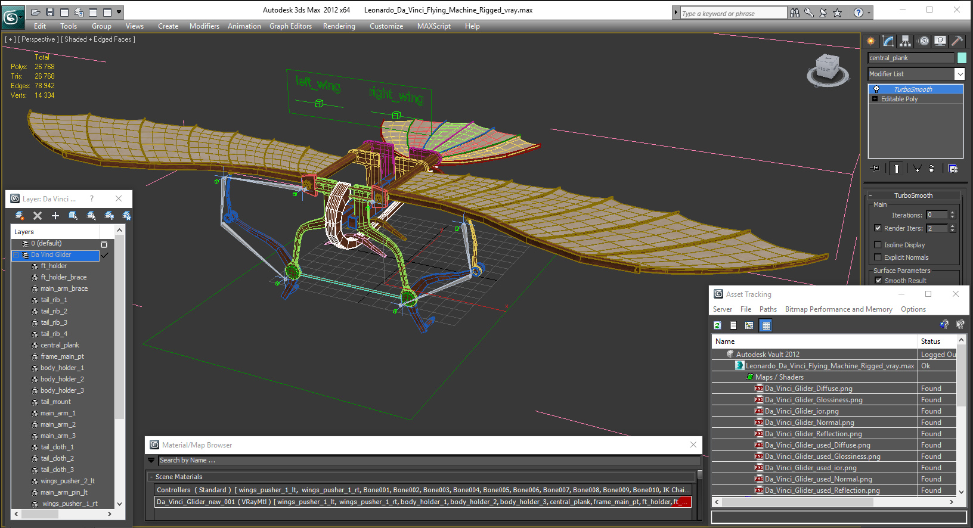Screen dimensions: 973x528
Task: Click Make Unique icon below modifier stack
Action: tap(917, 169)
